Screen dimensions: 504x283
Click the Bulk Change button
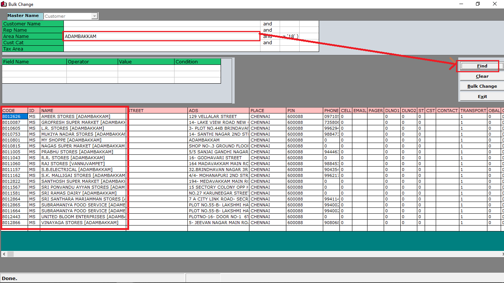point(481,86)
